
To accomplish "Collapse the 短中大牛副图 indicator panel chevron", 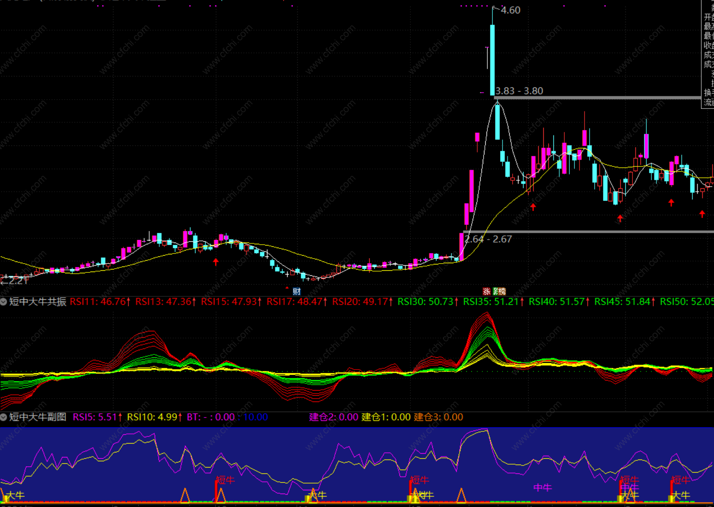I will tap(4, 417).
